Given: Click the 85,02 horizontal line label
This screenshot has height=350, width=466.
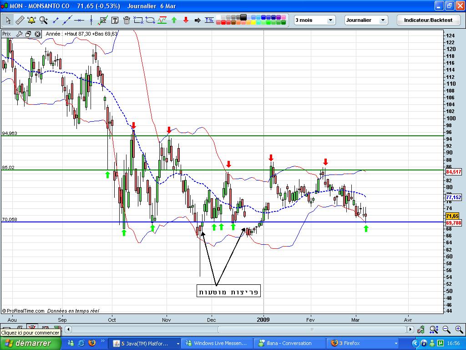Looking at the screenshot, I should point(8,168).
